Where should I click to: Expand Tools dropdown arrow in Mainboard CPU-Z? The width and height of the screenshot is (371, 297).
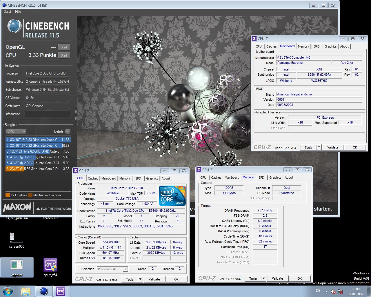[x=319, y=147]
